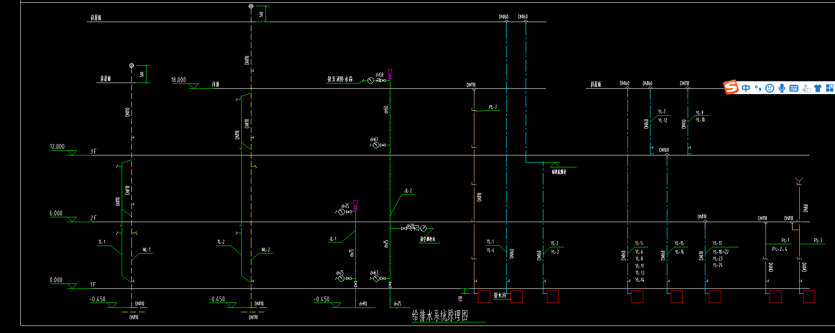Select vent cap atop WL-1 riser
The image size is (835, 333).
(131, 65)
